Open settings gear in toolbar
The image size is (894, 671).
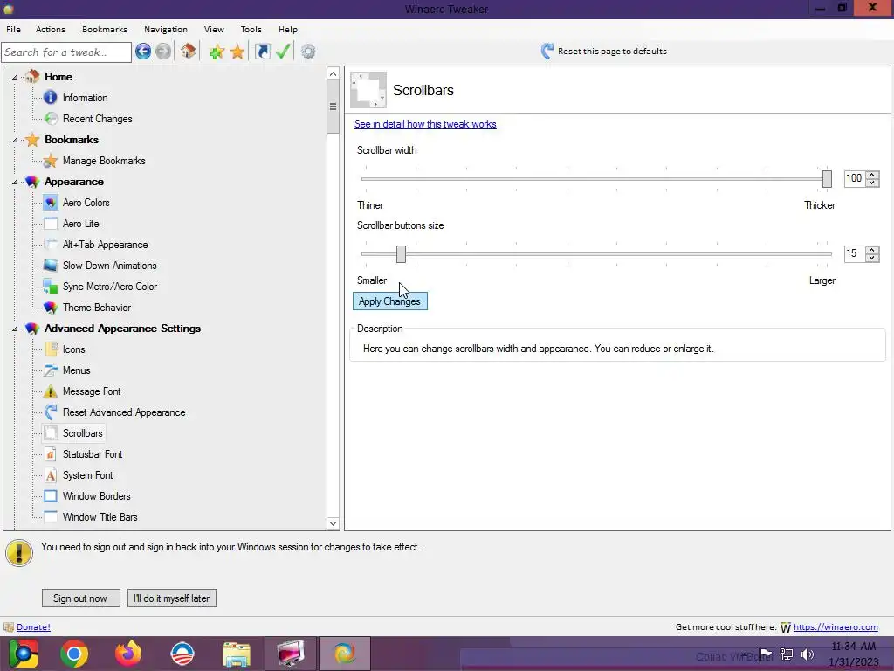[x=308, y=52]
